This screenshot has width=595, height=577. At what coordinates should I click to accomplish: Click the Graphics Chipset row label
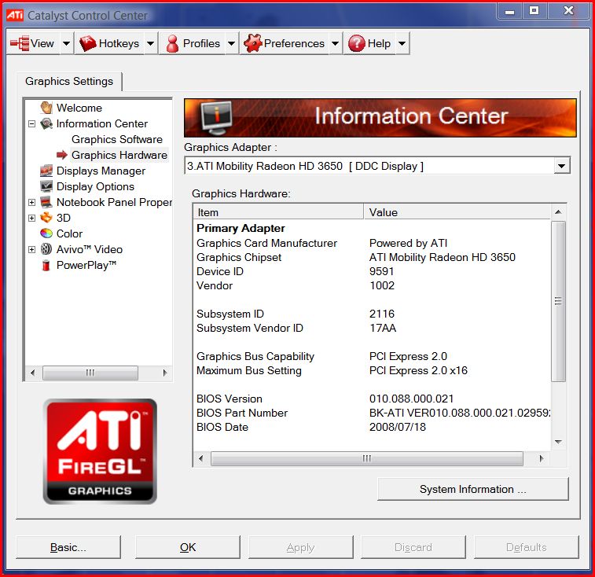pos(239,257)
